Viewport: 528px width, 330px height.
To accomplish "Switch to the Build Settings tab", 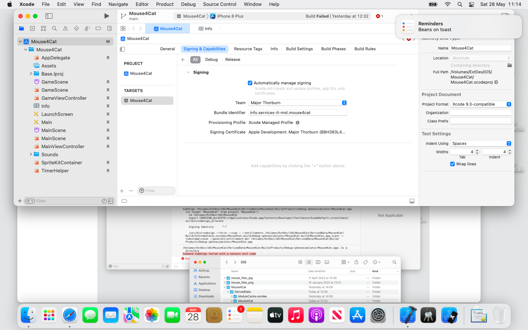I will (x=300, y=49).
